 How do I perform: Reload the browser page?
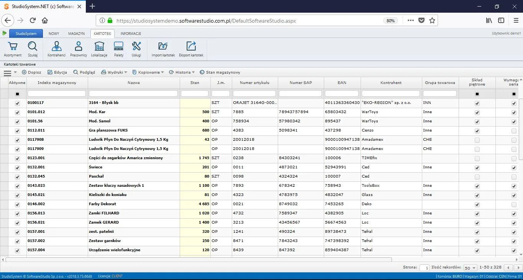point(33,21)
